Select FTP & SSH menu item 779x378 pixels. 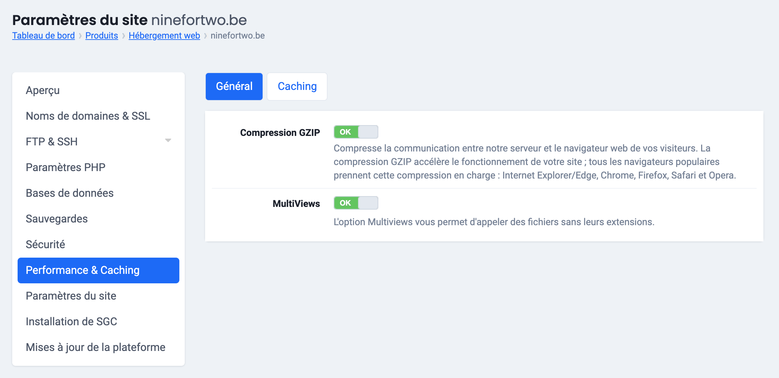52,142
